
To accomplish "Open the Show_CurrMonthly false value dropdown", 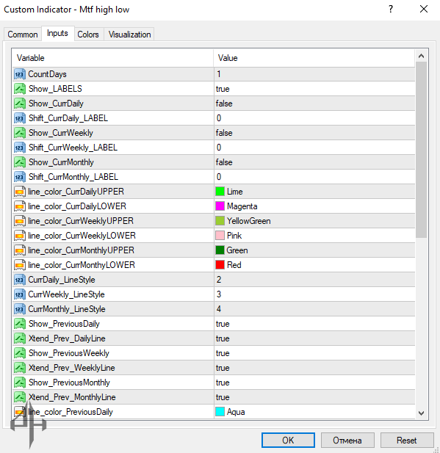I will coord(314,162).
